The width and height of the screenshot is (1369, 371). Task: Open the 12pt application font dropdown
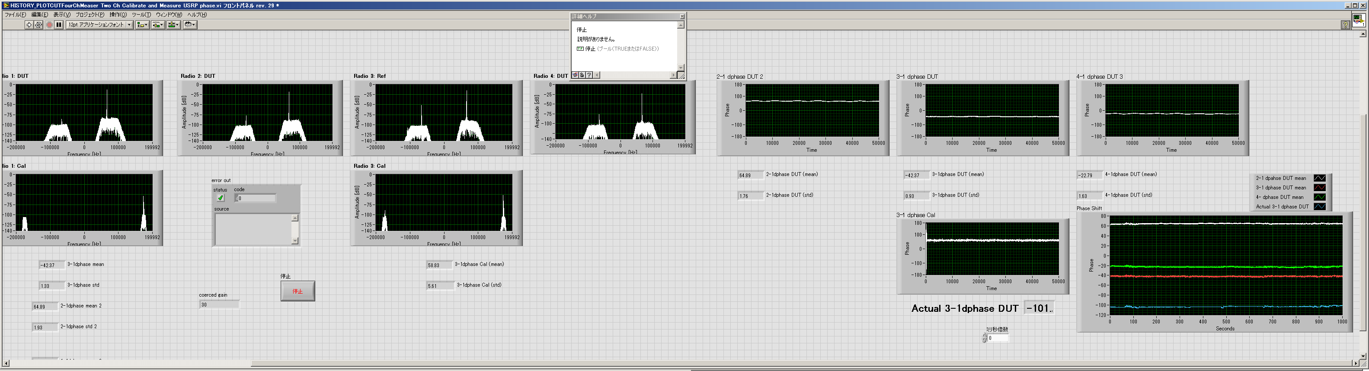click(x=99, y=25)
